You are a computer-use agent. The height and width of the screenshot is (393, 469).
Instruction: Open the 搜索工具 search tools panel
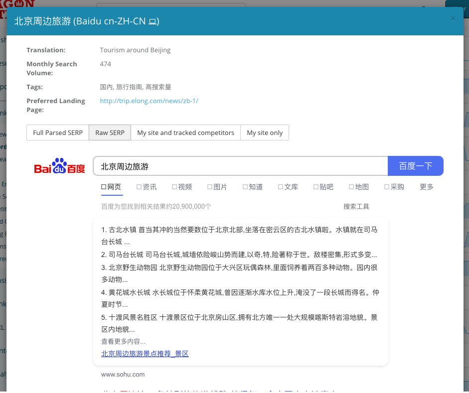(356, 206)
